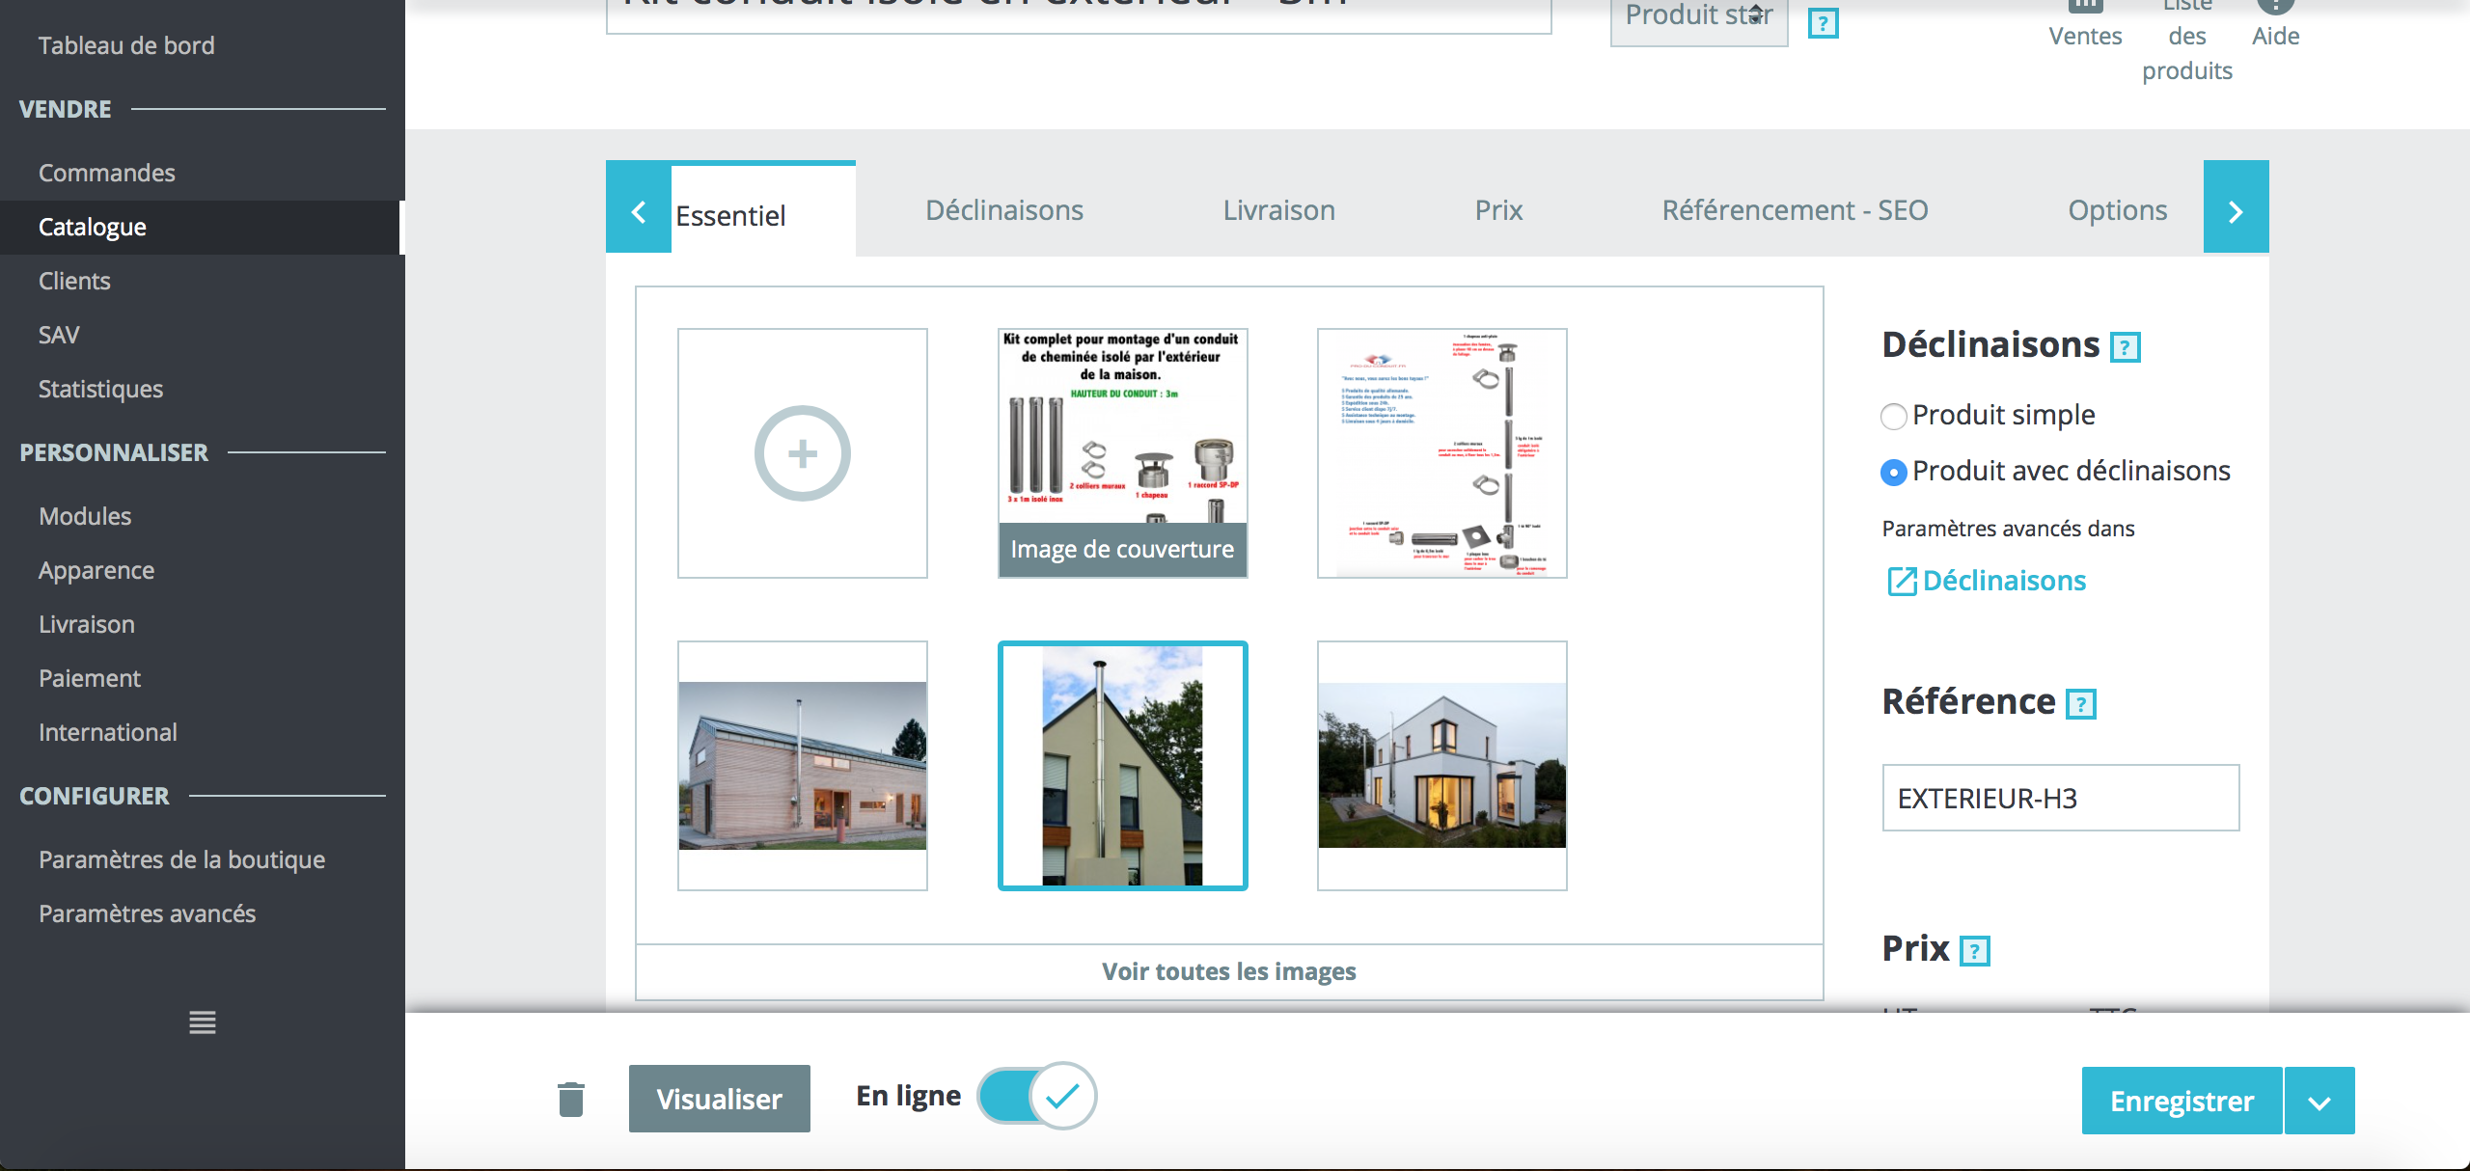Open the Référencement - SEO tab

[1795, 210]
